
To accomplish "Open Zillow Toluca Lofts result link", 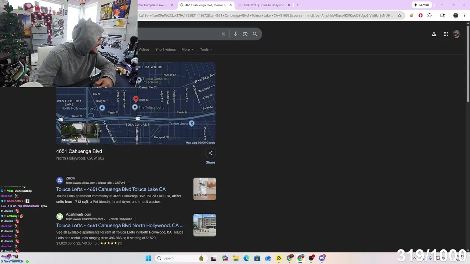I will 111,189.
